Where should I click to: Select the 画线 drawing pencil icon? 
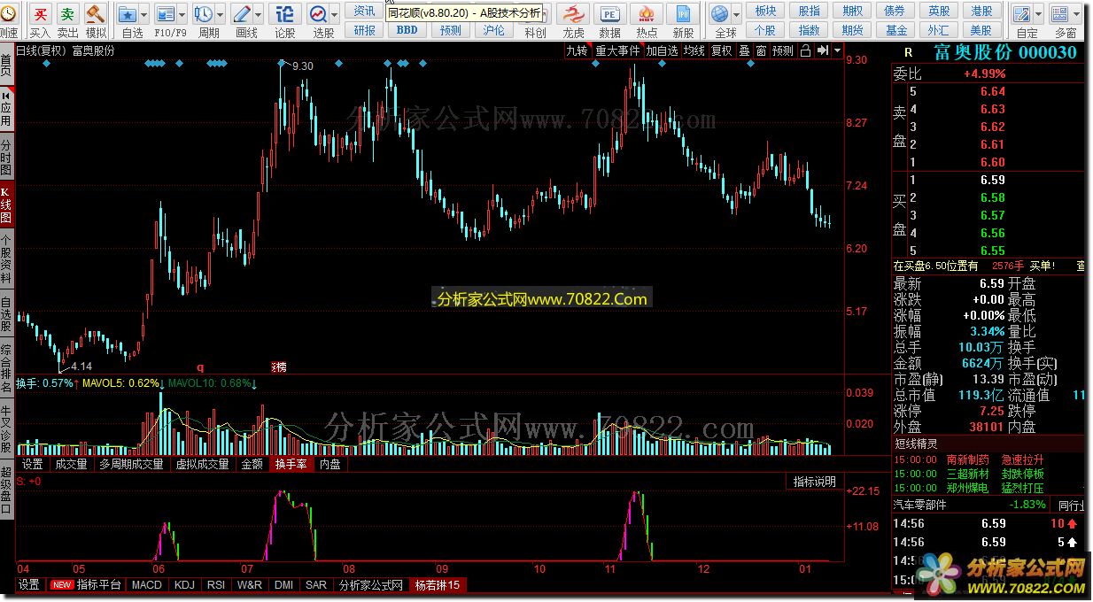242,14
